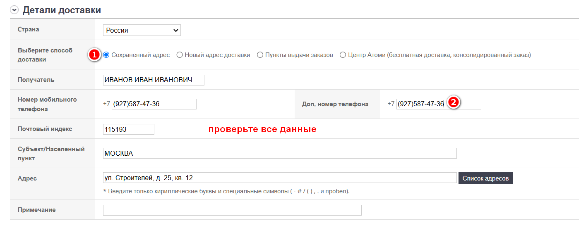581x228 pixels.
Task: Click the empty Примечание note field
Action: 232,210
